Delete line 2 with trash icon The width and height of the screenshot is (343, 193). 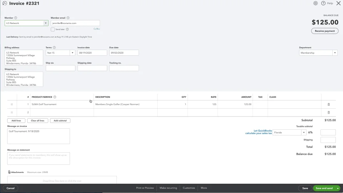coord(329,113)
